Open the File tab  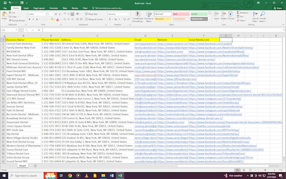point(5,8)
